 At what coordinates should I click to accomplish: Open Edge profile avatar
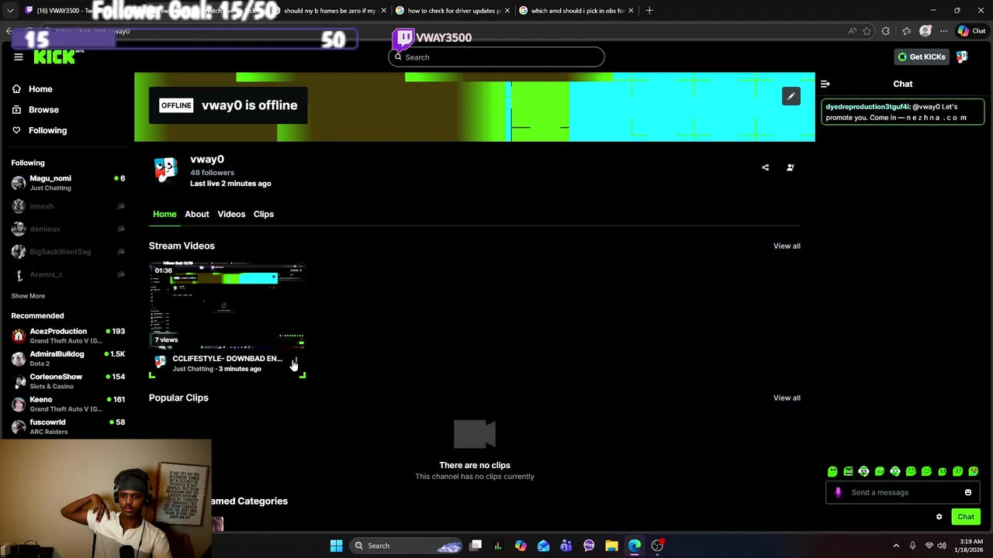(925, 31)
